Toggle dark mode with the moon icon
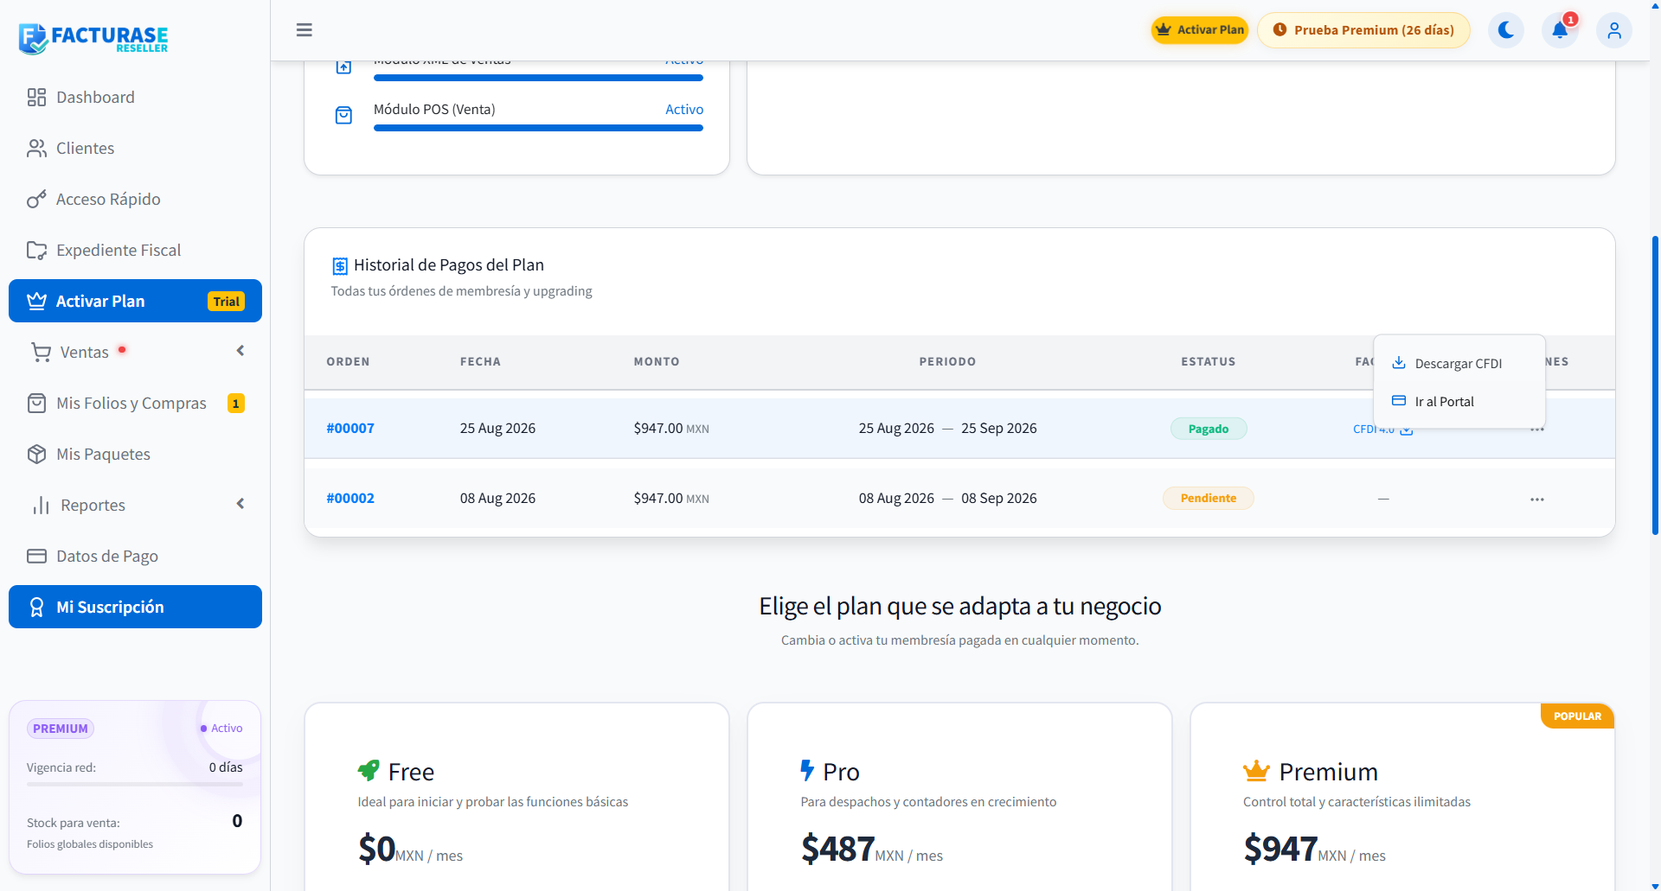Viewport: 1661px width, 891px height. [x=1506, y=30]
